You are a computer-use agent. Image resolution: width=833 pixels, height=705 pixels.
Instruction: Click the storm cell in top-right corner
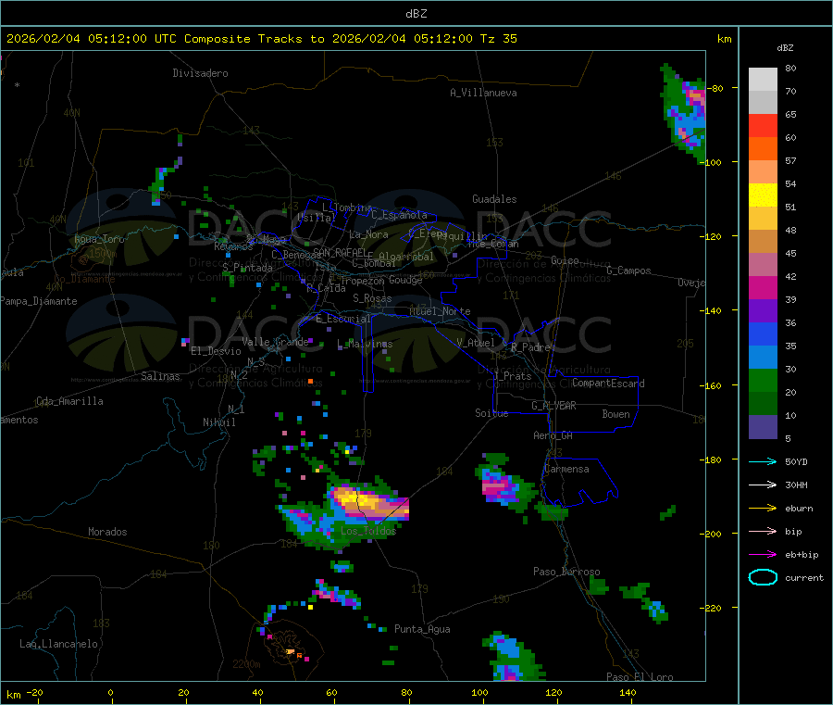pyautogui.click(x=684, y=113)
